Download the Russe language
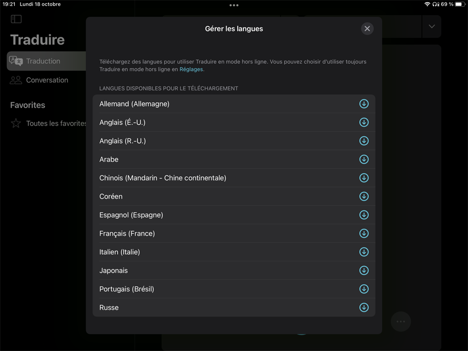The image size is (468, 351). pos(363,307)
